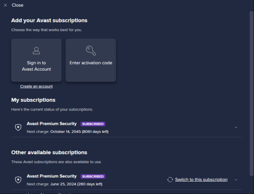Select the Sign in to Avast Account text

tap(37, 66)
